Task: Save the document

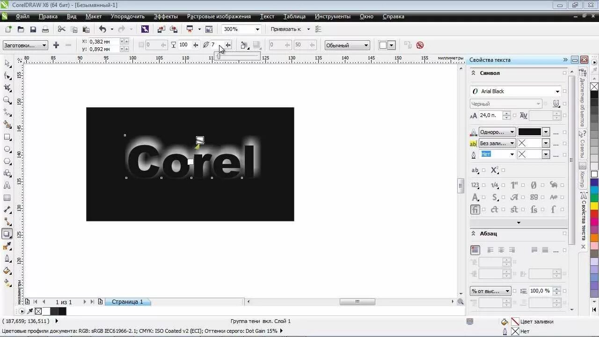Action: coord(33,29)
